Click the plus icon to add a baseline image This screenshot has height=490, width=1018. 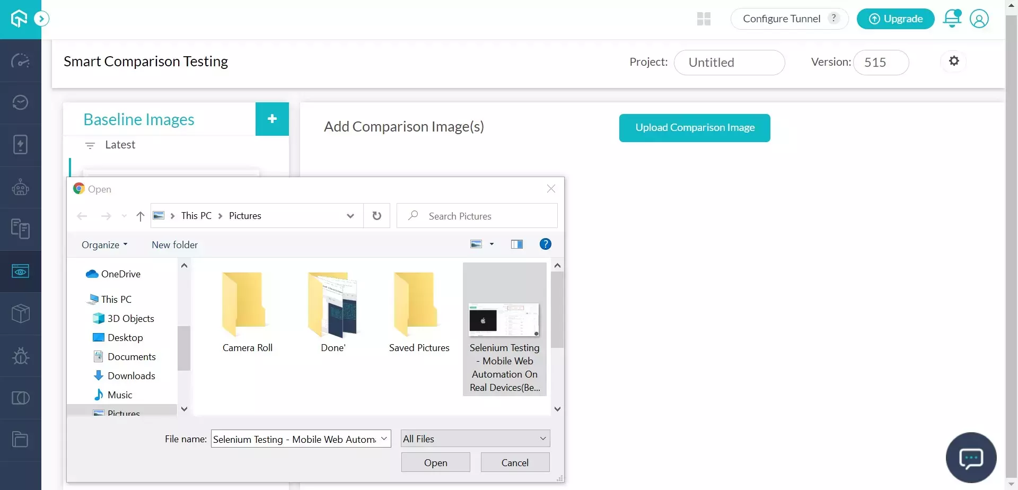272,119
